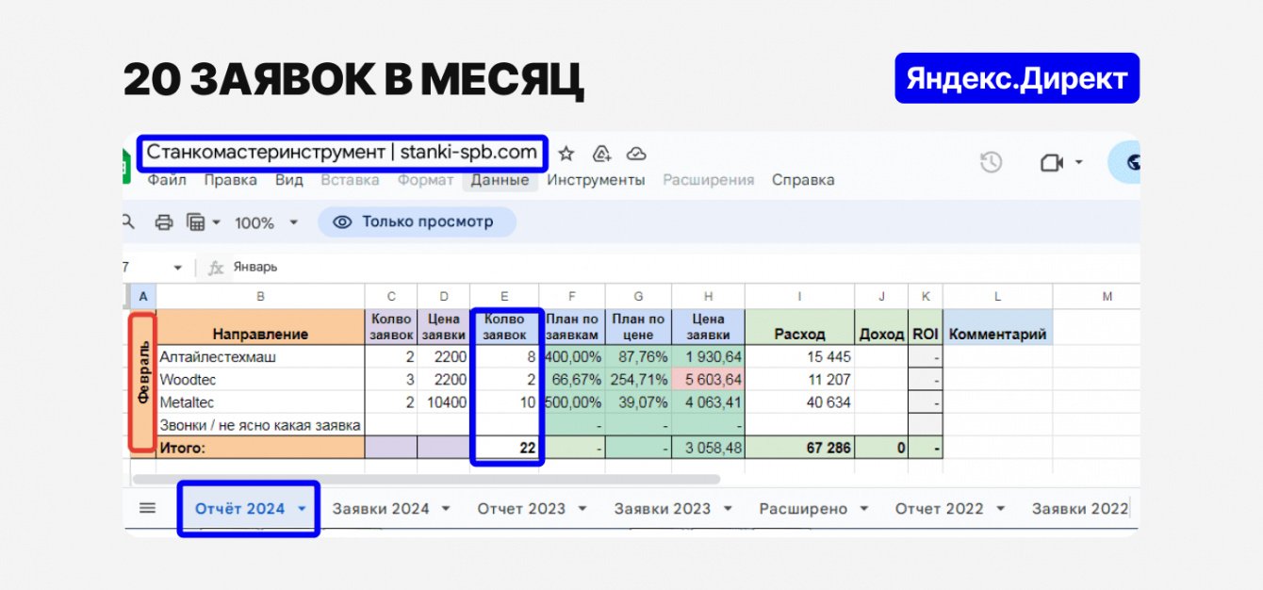This screenshot has width=1263, height=590.
Task: Open the Заявки 2023 tab arrow menu
Action: [x=728, y=509]
